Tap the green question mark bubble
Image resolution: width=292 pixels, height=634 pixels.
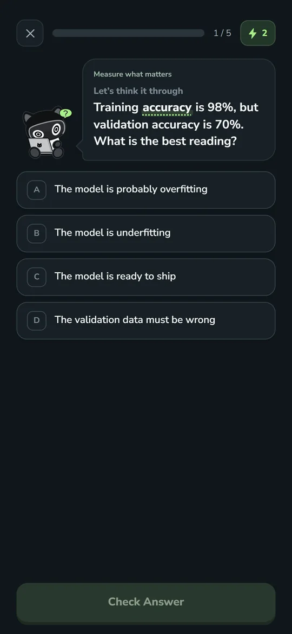click(x=65, y=113)
